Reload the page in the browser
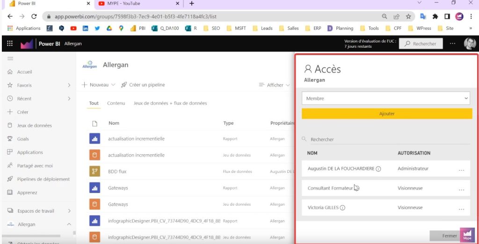This screenshot has height=244, width=479. [x=34, y=16]
